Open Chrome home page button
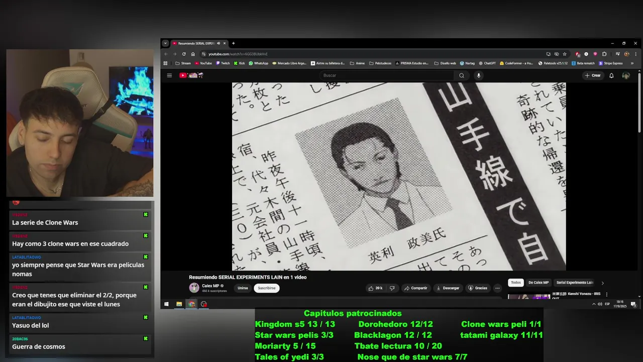The height and width of the screenshot is (362, 643). click(x=193, y=54)
